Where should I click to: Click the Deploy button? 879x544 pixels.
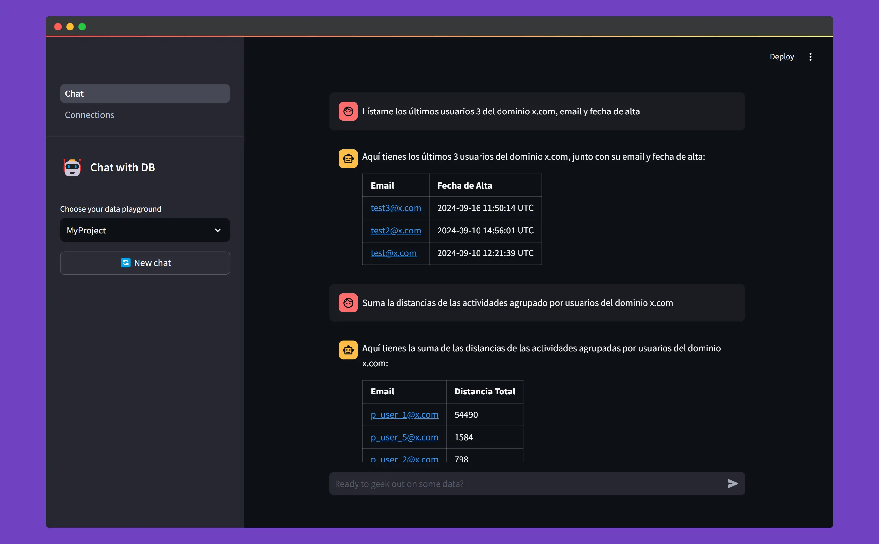782,56
